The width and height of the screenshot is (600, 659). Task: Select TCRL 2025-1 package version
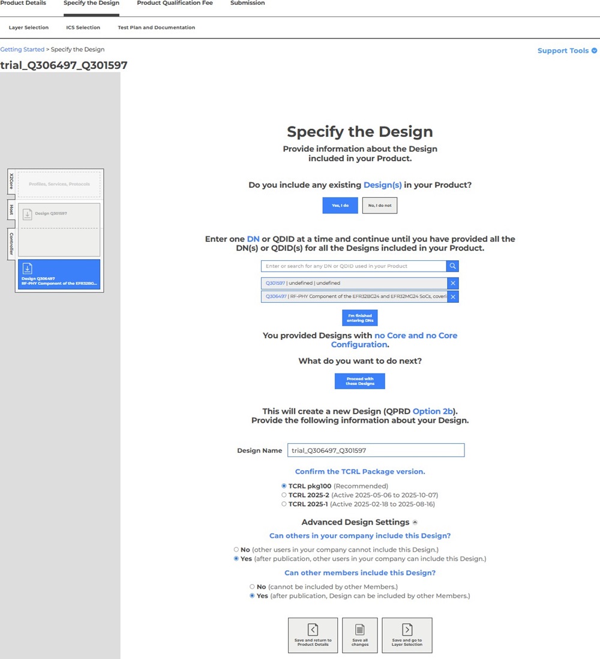pos(284,504)
